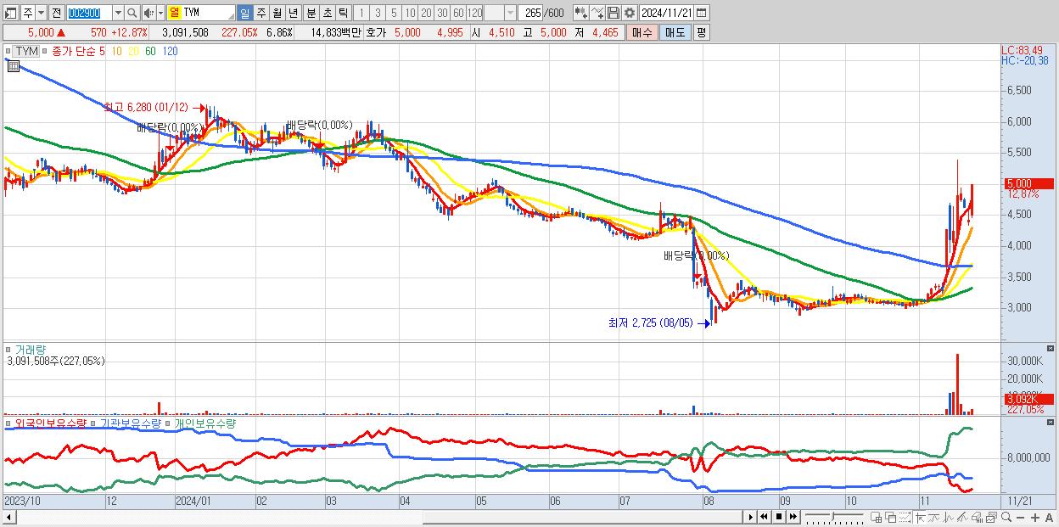The image size is (1059, 527).
Task: Select 초 second chart period
Action: [x=327, y=13]
